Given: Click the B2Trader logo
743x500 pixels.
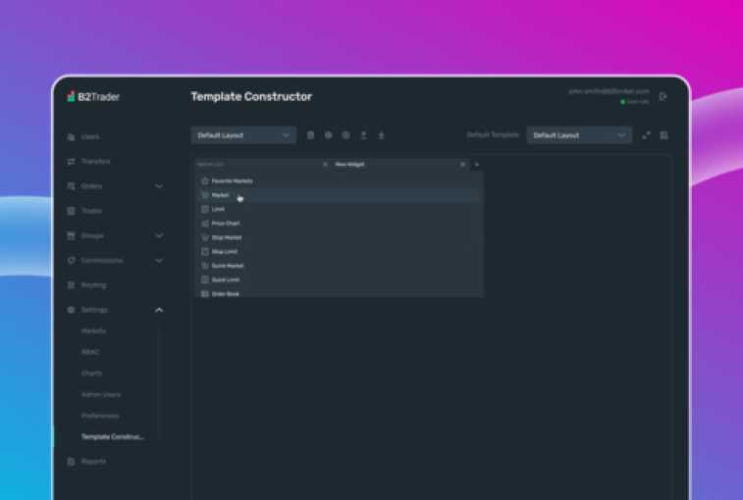Looking at the screenshot, I should [93, 97].
